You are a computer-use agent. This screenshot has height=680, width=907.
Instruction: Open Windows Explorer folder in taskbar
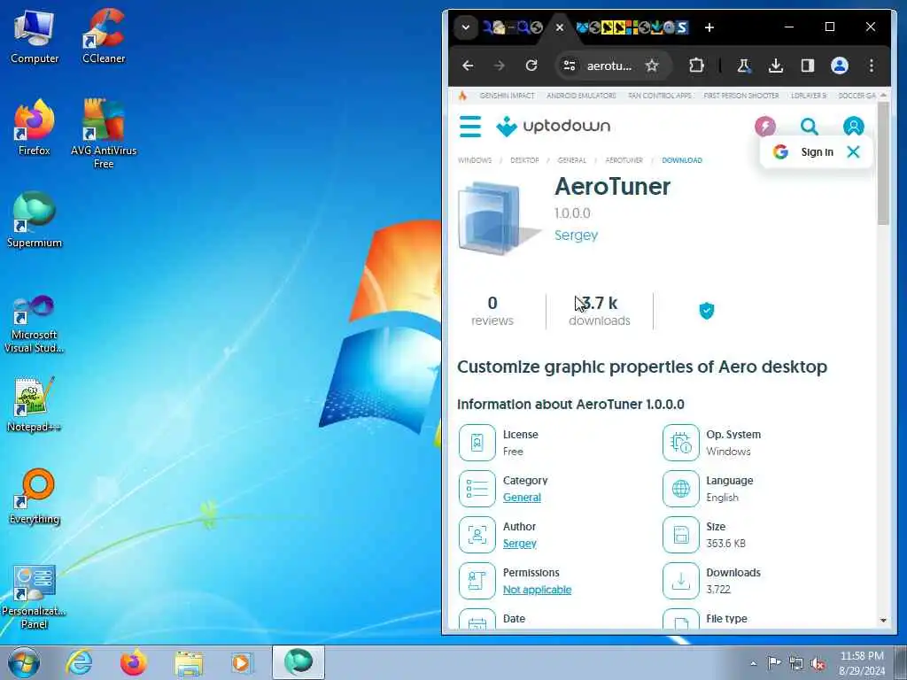point(190,662)
